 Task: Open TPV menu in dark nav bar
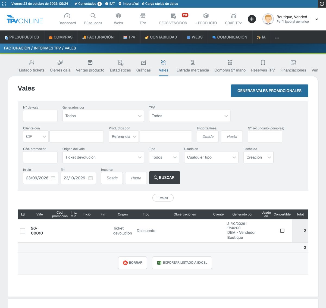point(129,37)
